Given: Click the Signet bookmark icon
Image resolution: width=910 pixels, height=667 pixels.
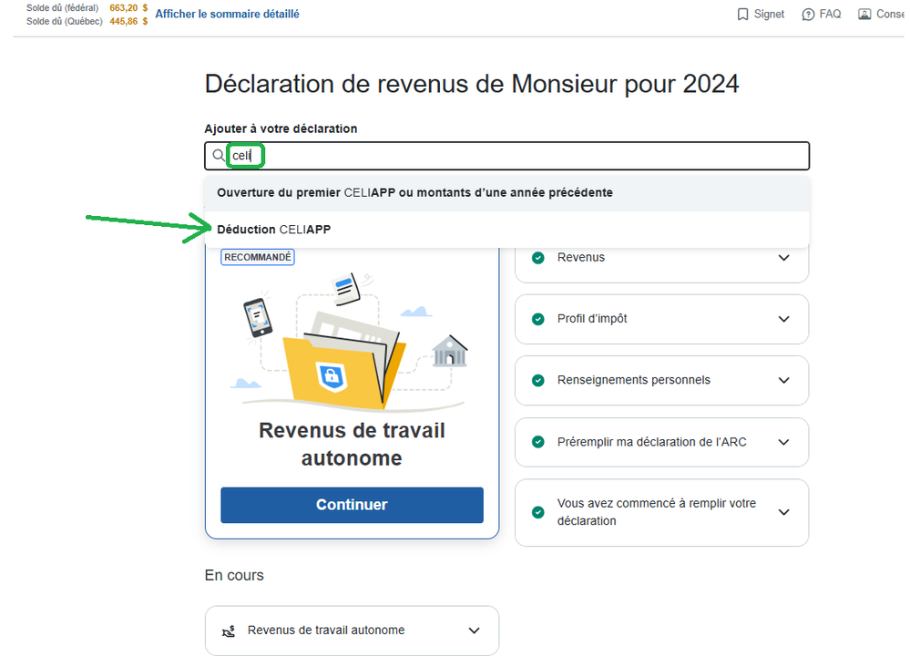Looking at the screenshot, I should (x=742, y=15).
